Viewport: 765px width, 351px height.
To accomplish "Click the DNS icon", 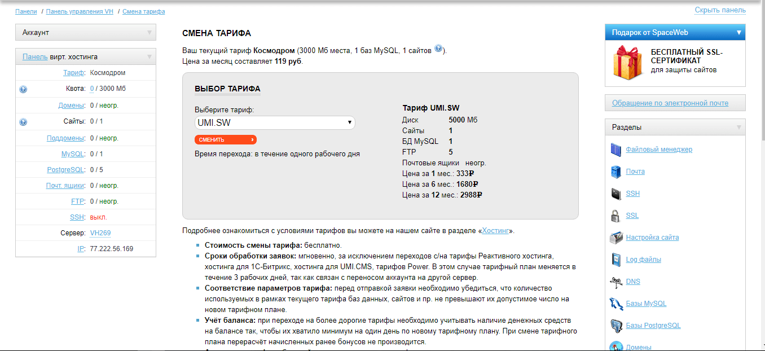I will (x=615, y=282).
